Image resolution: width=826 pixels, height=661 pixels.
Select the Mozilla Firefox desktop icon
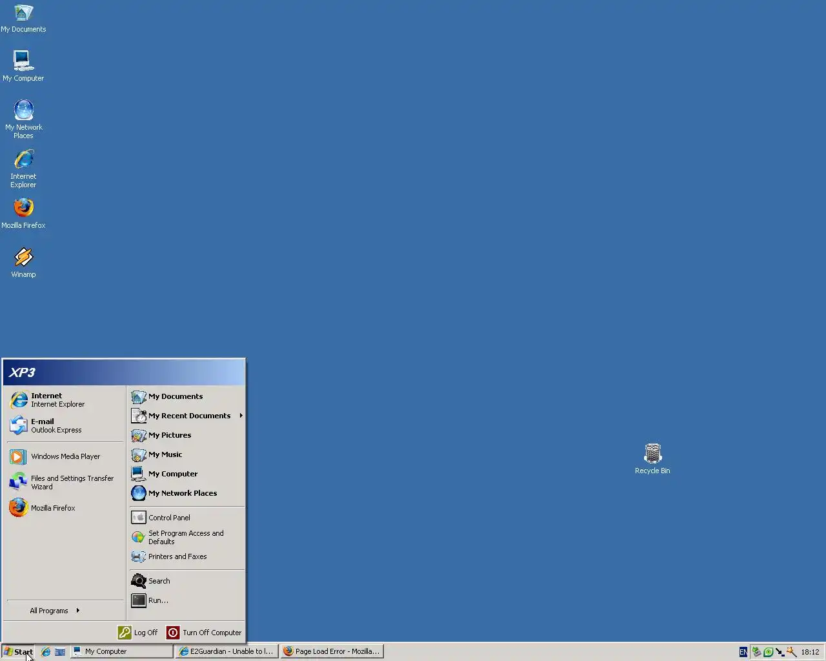pos(23,213)
